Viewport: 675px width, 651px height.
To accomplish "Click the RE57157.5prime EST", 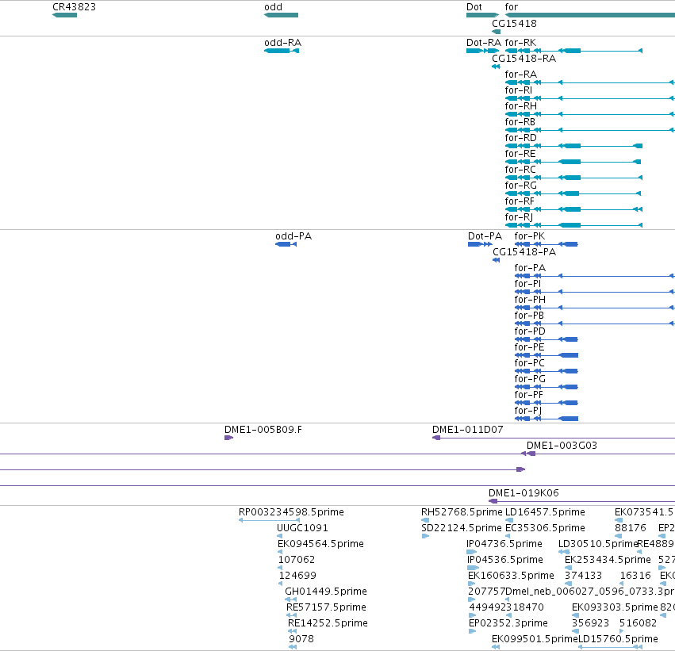I will click(291, 616).
